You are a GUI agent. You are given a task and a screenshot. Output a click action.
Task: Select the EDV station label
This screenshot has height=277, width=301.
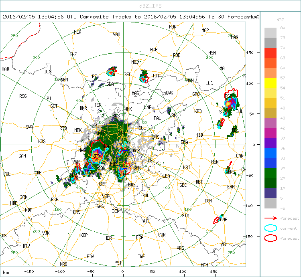click(x=90, y=256)
